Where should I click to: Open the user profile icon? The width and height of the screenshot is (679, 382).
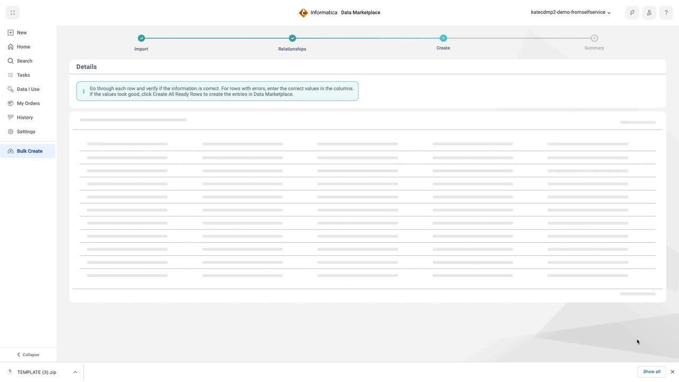click(649, 13)
